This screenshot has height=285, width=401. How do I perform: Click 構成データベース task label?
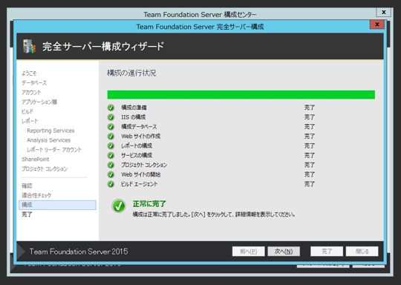(x=139, y=127)
